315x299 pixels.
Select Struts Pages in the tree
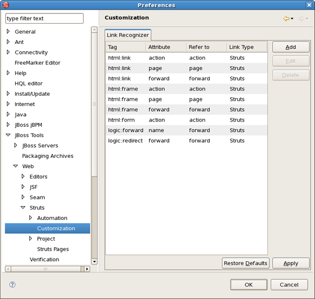53,249
